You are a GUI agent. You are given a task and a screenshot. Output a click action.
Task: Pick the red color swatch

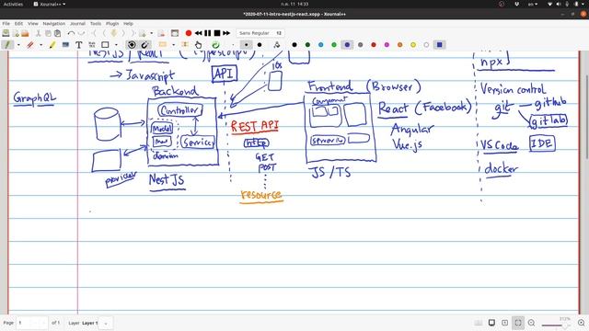tap(374, 45)
